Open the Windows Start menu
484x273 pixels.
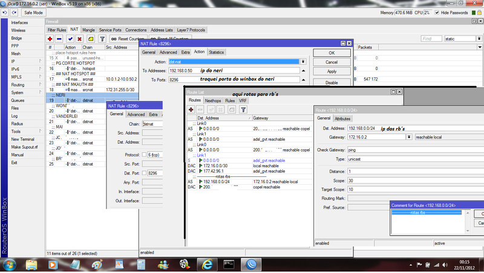click(9, 265)
